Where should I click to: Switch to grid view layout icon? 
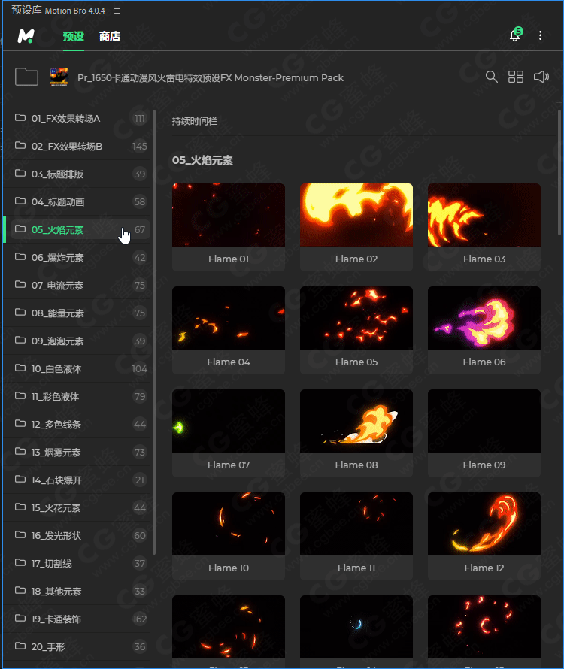516,77
